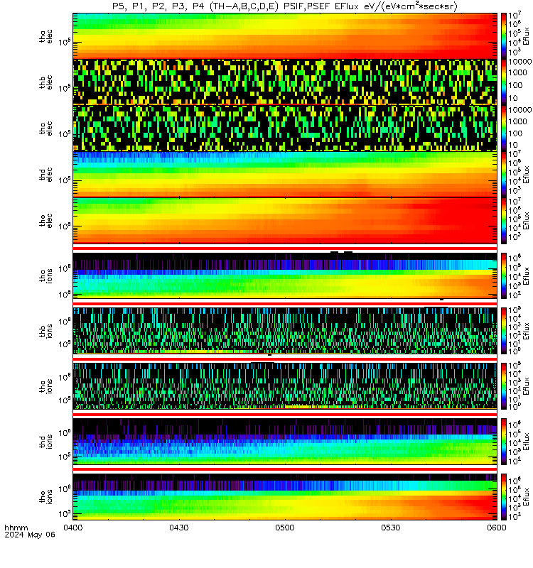Select the "thd elec" panel label
The width and height of the screenshot is (533, 568).
coord(45,175)
